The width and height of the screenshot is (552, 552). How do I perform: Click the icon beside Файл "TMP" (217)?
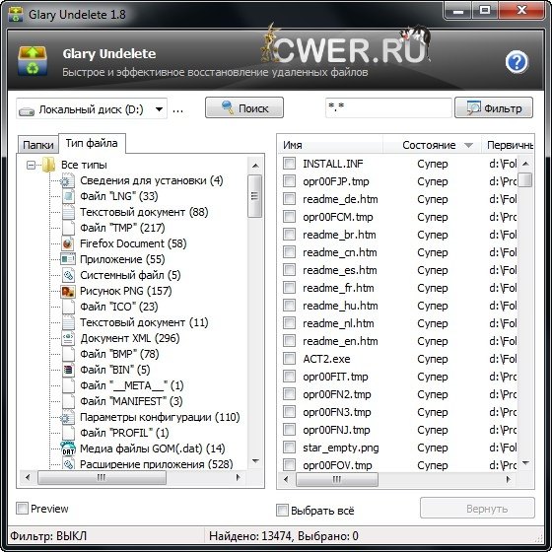pyautogui.click(x=68, y=228)
